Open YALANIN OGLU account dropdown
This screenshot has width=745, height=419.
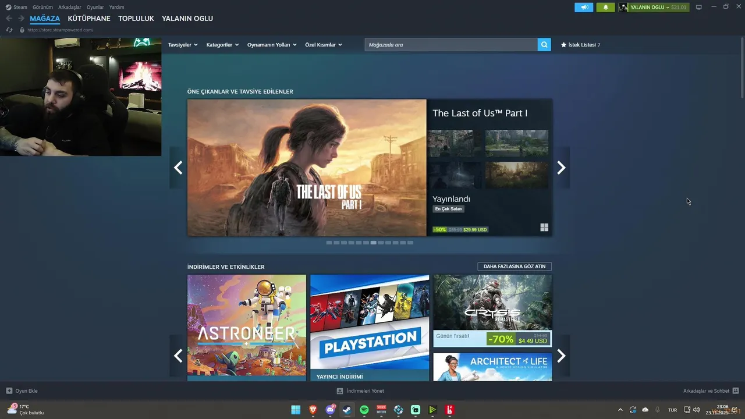(x=650, y=7)
